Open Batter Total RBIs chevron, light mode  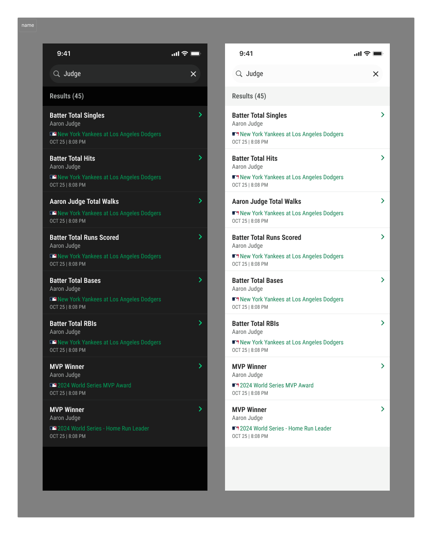pyautogui.click(x=383, y=323)
